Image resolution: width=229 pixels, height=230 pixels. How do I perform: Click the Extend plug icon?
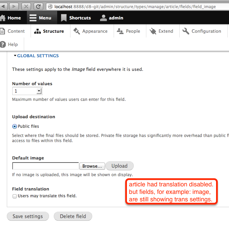tap(153, 31)
